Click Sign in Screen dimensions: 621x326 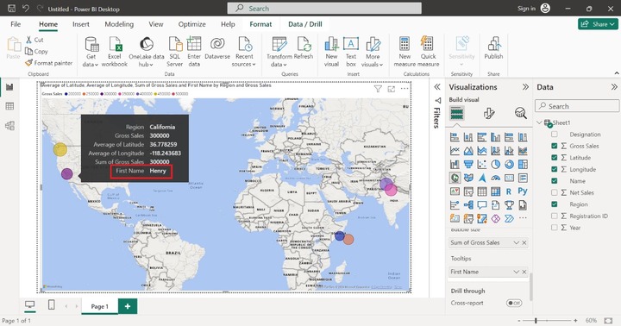(x=526, y=9)
